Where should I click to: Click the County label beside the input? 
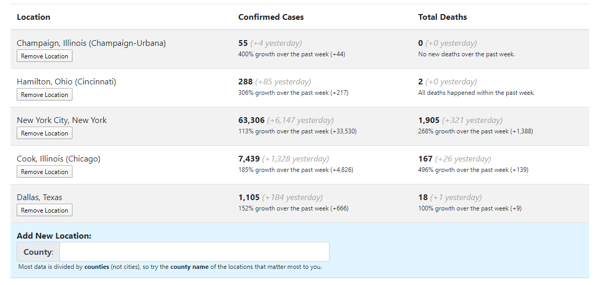pos(38,252)
